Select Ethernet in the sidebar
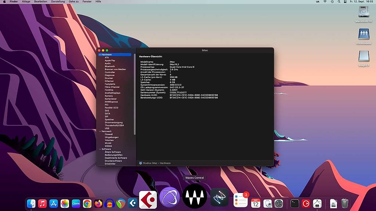 click(109, 81)
